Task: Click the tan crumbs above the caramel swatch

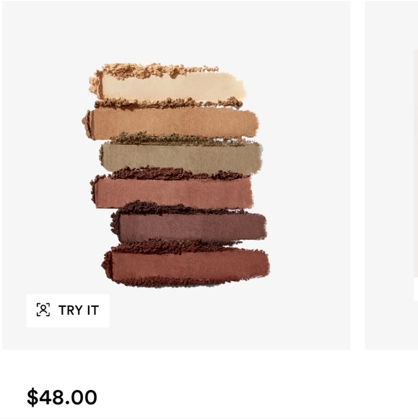Action: click(168, 103)
